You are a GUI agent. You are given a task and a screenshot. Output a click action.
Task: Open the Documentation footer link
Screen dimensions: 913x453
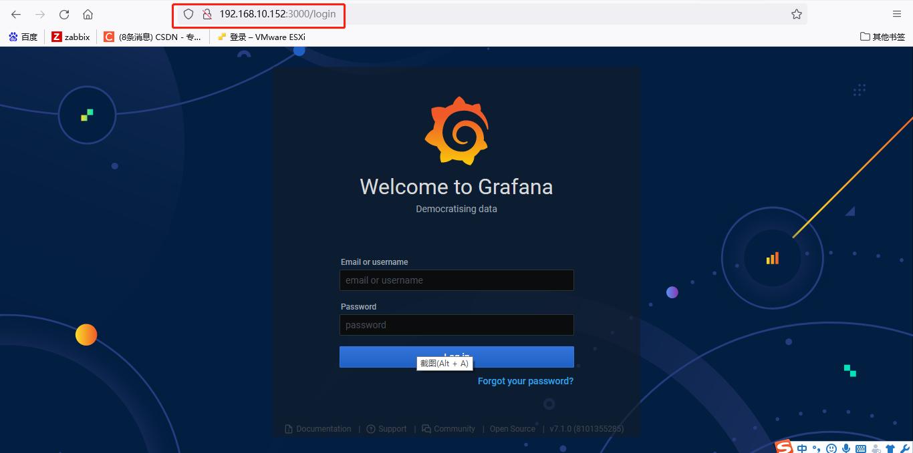[318, 429]
